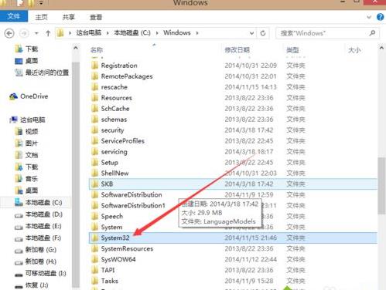Image resolution: width=386 pixels, height=290 pixels.
Task: Go up one folder level
Action: tap(48, 33)
